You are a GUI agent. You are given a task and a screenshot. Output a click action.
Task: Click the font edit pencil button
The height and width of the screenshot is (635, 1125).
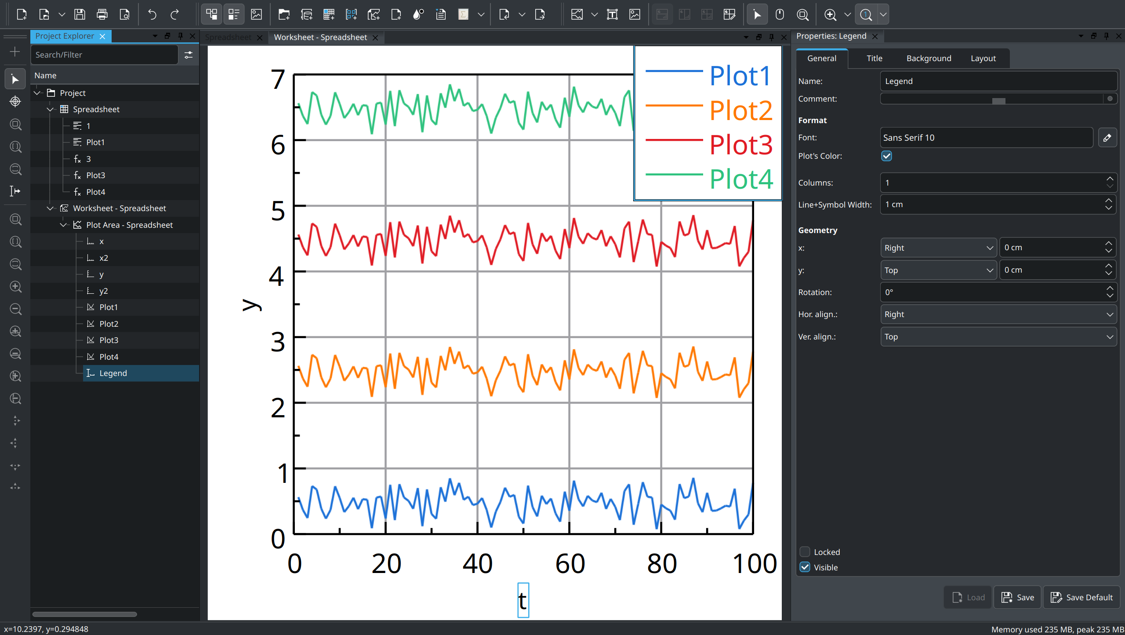click(1107, 138)
